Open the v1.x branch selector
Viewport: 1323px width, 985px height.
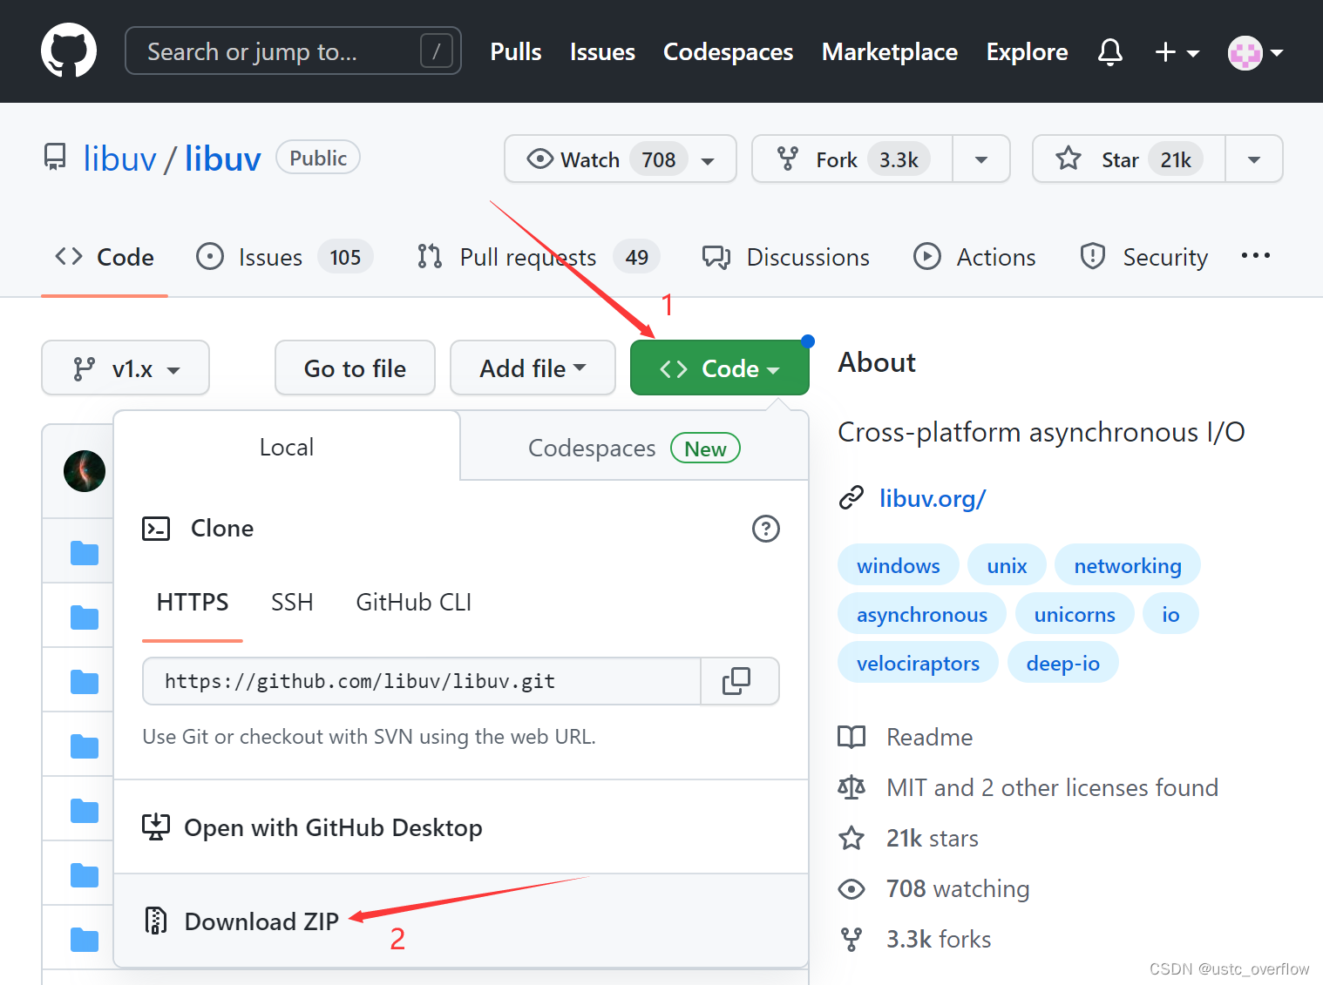(126, 368)
